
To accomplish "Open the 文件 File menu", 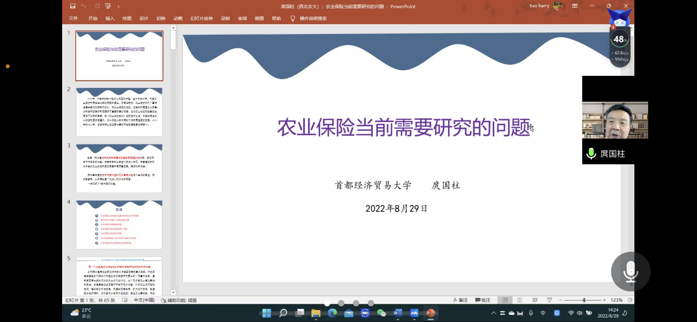I will pos(73,18).
